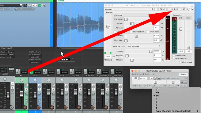Enable the Classic attack checkbox

click(x=131, y=32)
